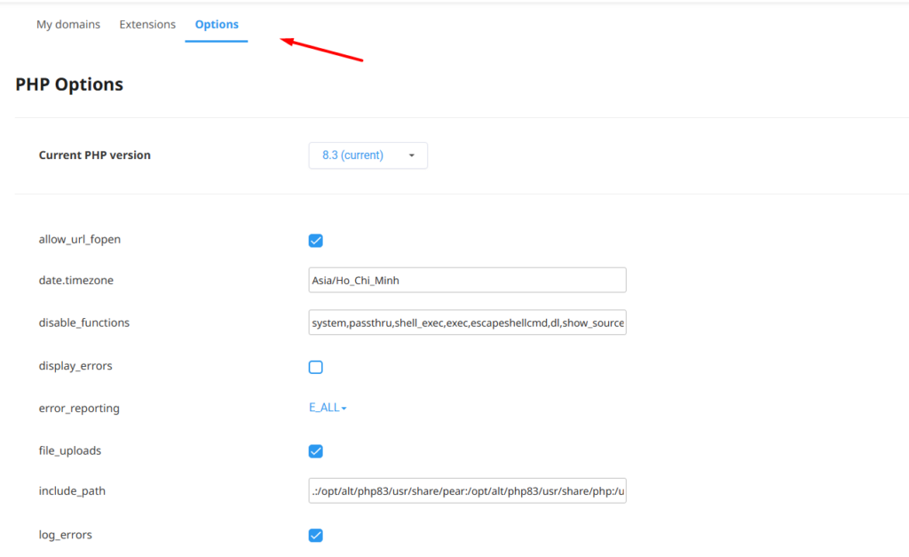Click the date.timezone label text
The width and height of the screenshot is (909, 557).
[76, 281]
